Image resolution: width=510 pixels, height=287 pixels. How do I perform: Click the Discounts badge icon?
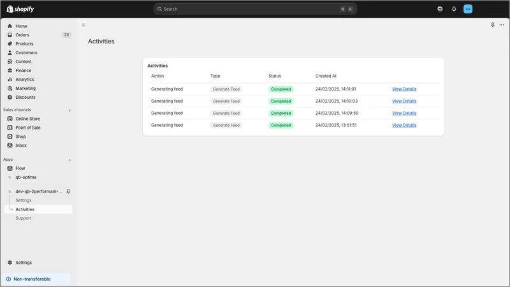(10, 97)
